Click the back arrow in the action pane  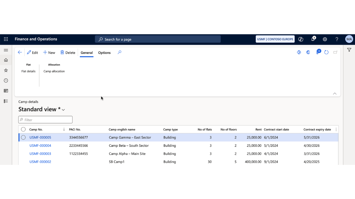click(x=20, y=52)
